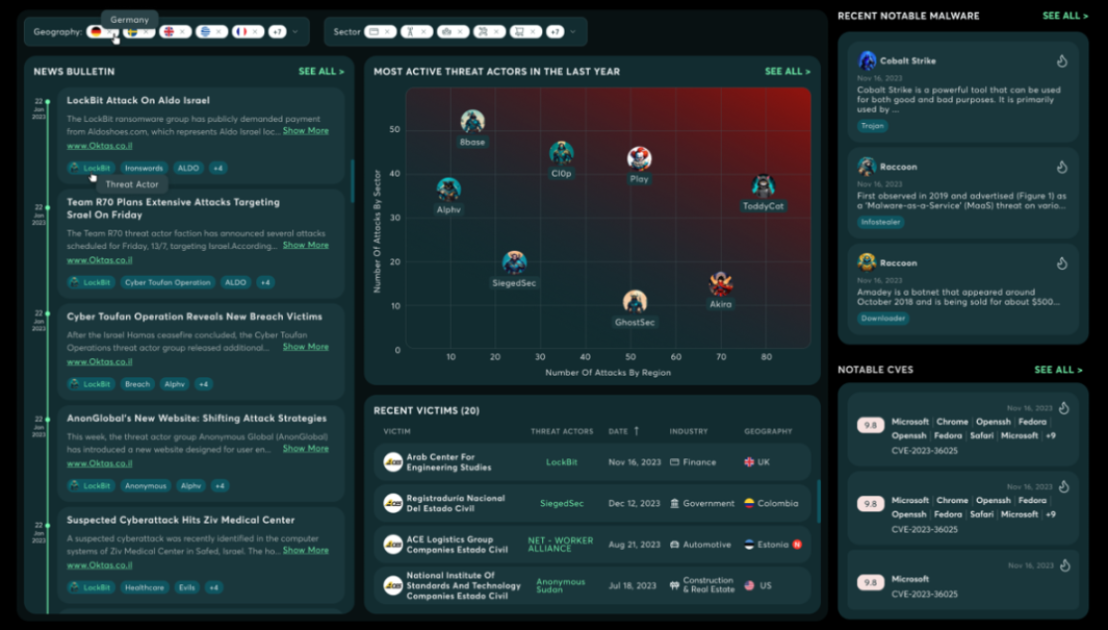Open the Sector filter dropdown arrow
Image resolution: width=1108 pixels, height=630 pixels.
[x=573, y=32]
